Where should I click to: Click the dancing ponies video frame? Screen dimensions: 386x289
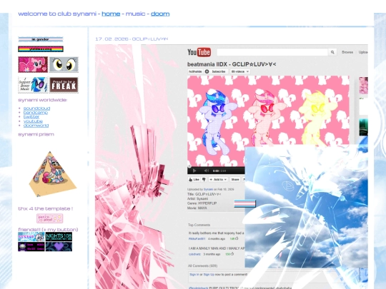pos(268,111)
